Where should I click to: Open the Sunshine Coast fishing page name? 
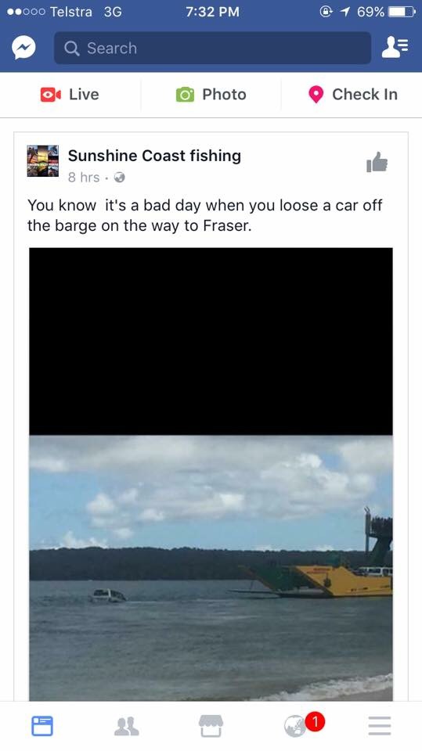(x=154, y=156)
